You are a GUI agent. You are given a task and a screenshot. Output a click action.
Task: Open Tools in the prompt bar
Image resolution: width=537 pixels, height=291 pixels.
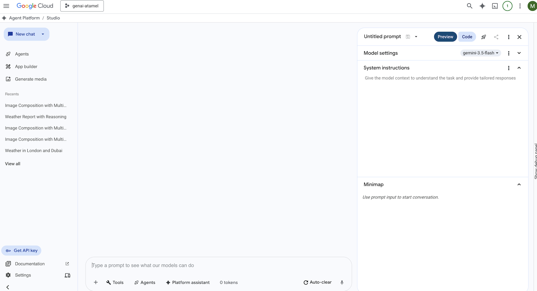(x=115, y=282)
